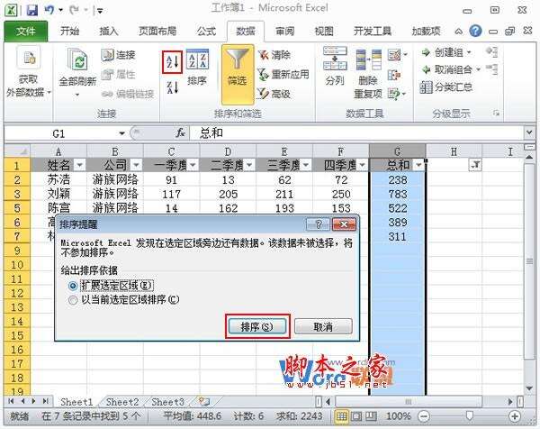This screenshot has height=429, width=540.
Task: Open the 总和 column filter dropdown
Action: [x=418, y=165]
